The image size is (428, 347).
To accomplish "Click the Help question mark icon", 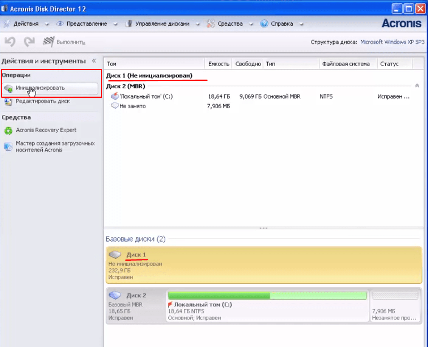I will 264,23.
